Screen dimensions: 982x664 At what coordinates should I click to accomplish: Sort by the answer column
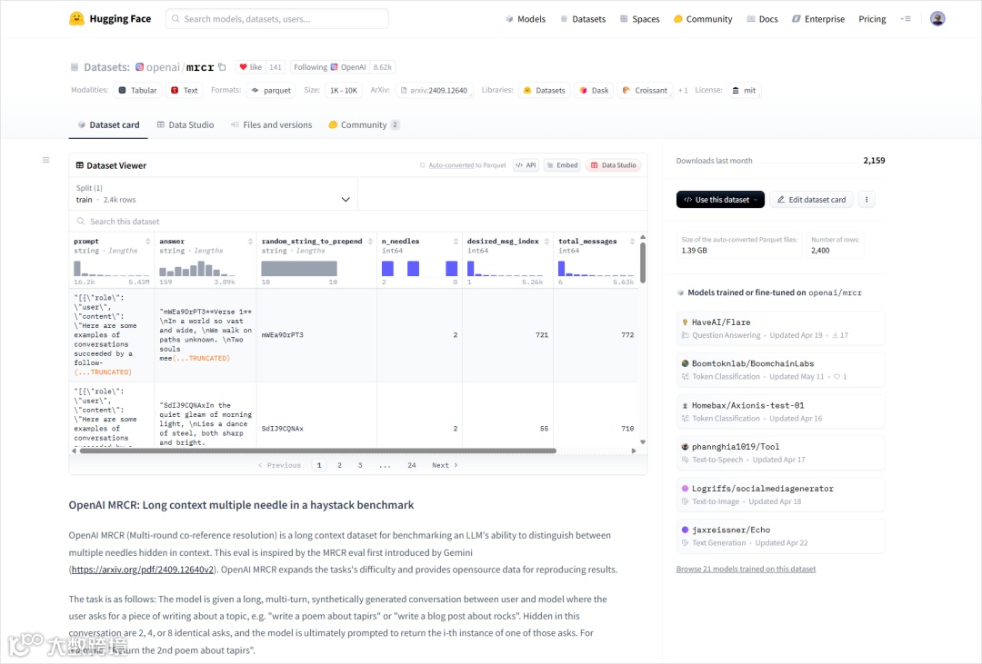tap(250, 242)
